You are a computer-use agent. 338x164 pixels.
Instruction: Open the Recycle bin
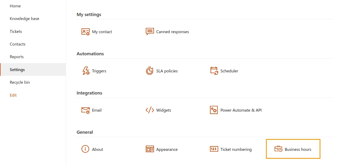20,82
